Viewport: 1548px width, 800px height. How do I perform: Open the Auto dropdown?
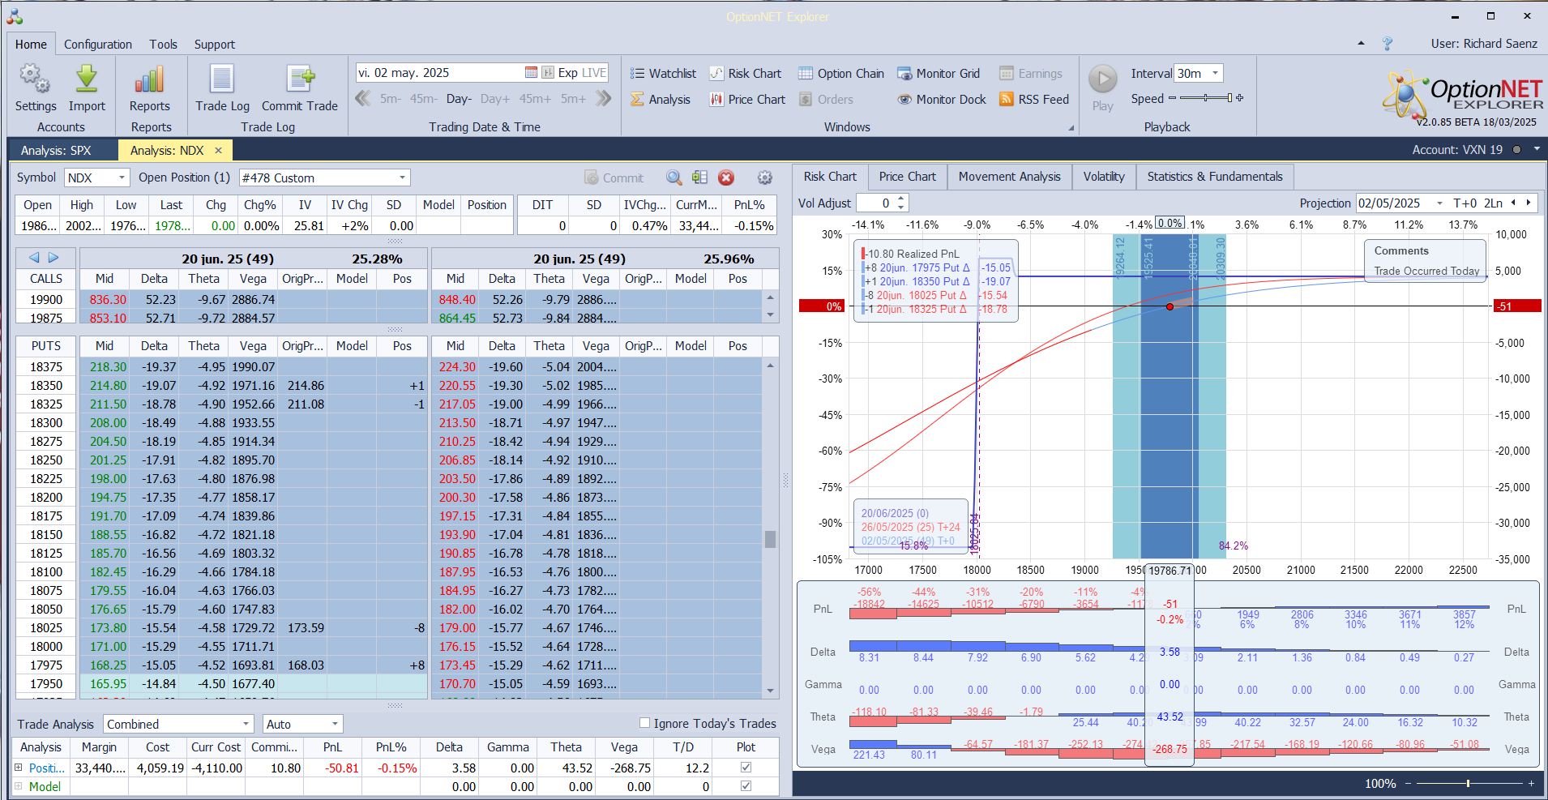coord(335,724)
